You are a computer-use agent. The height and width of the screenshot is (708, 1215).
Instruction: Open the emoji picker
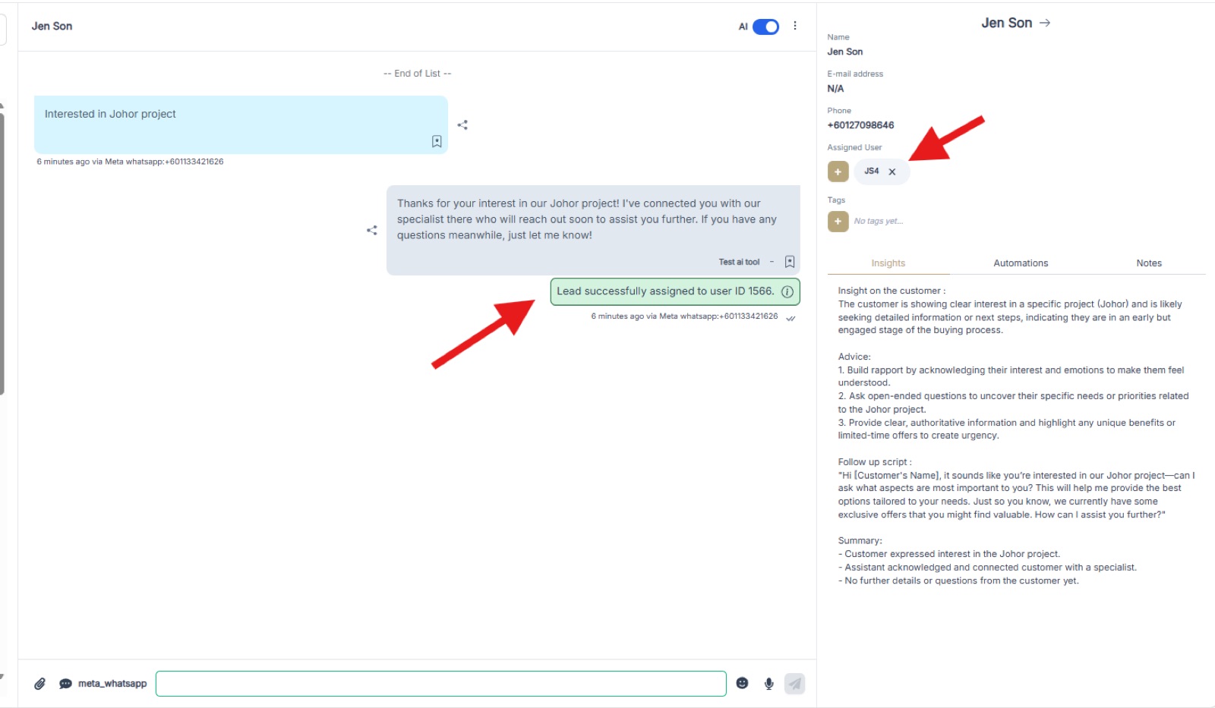(x=743, y=683)
